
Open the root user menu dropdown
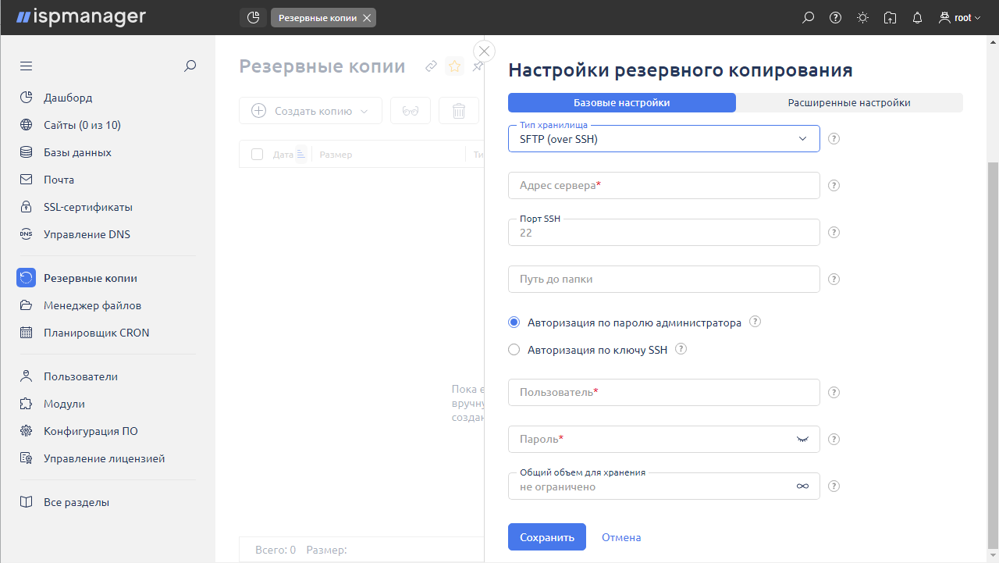click(x=960, y=17)
